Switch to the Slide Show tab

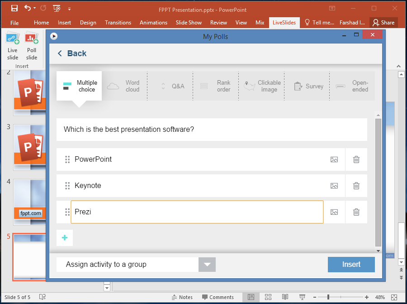pyautogui.click(x=189, y=23)
